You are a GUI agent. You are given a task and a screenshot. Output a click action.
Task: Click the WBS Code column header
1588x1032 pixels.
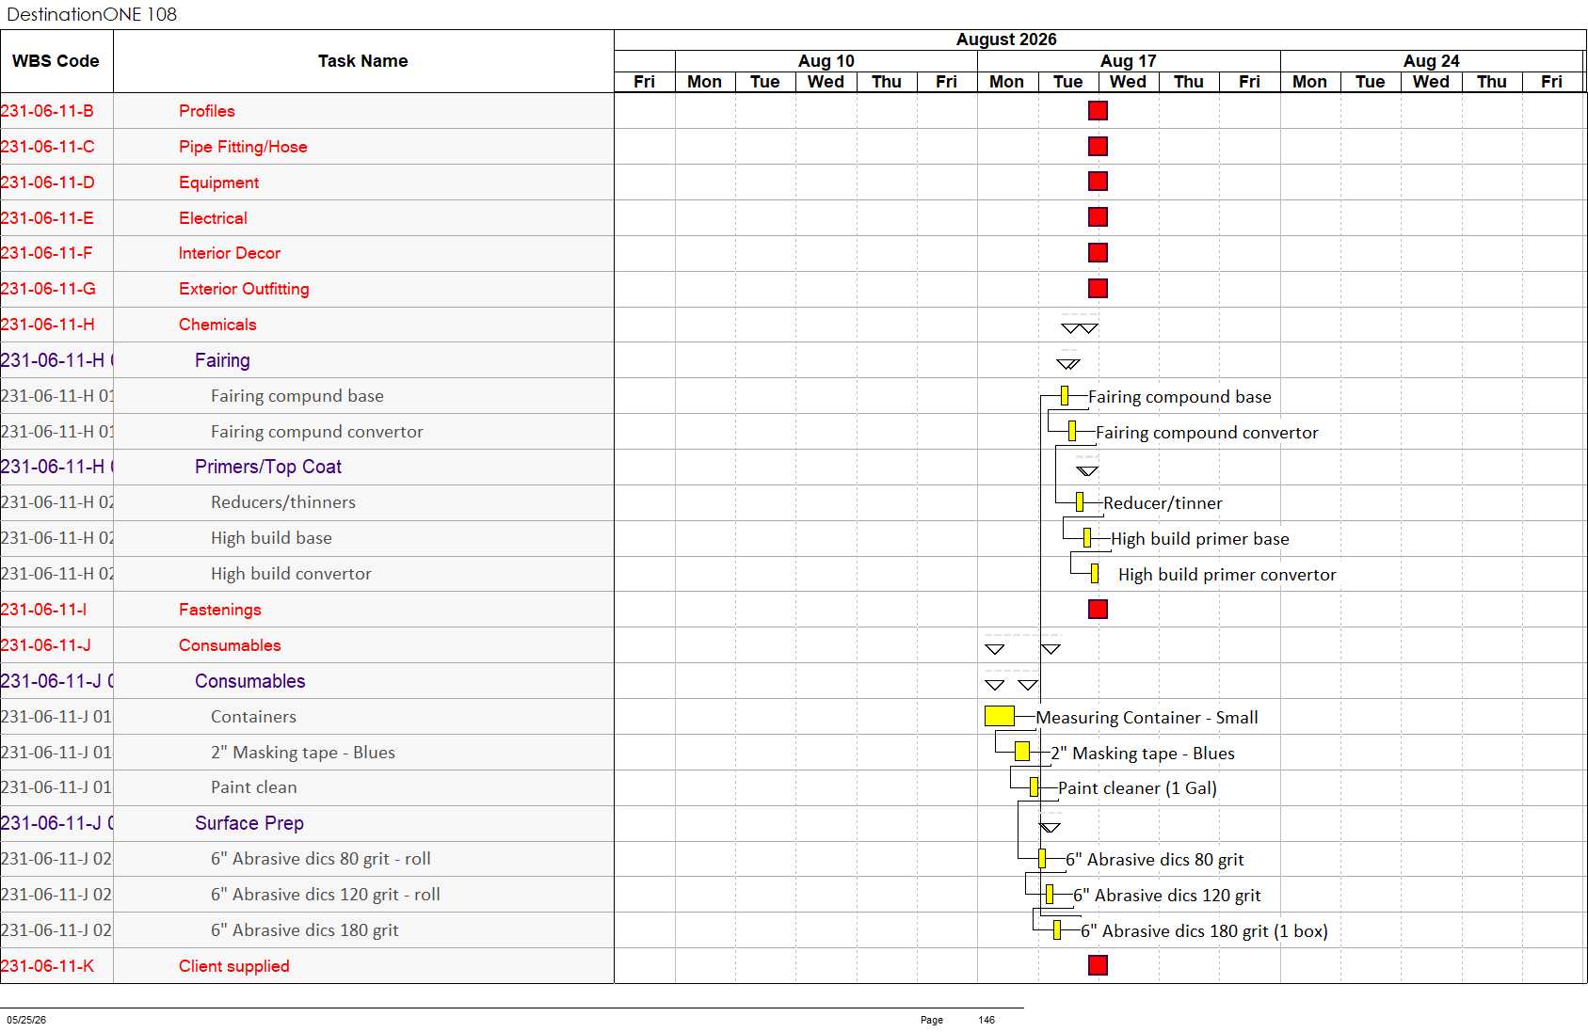click(x=56, y=61)
